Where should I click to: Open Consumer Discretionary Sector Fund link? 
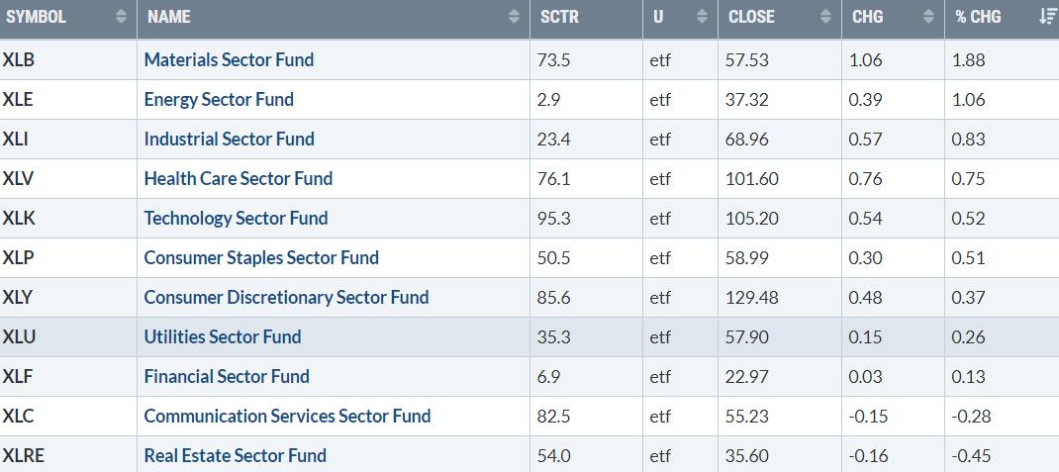pos(286,297)
